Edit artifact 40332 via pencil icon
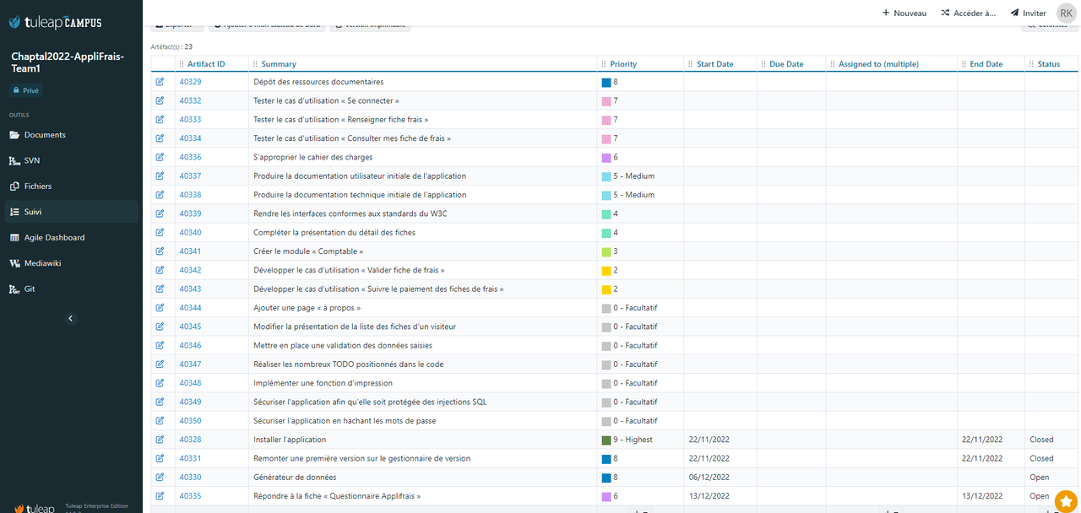This screenshot has width=1081, height=513. [160, 100]
